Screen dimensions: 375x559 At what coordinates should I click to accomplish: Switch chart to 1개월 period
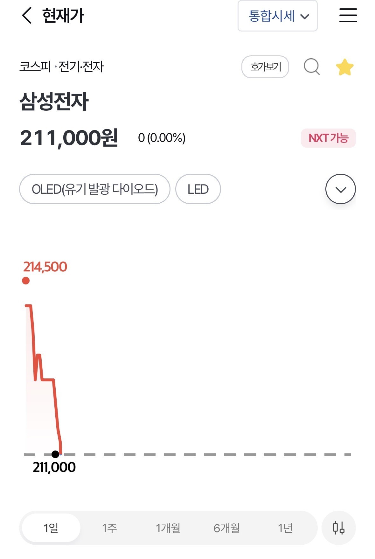click(168, 528)
